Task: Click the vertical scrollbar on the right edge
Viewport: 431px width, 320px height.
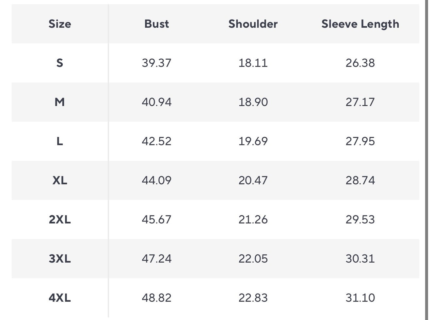Action: (x=427, y=160)
